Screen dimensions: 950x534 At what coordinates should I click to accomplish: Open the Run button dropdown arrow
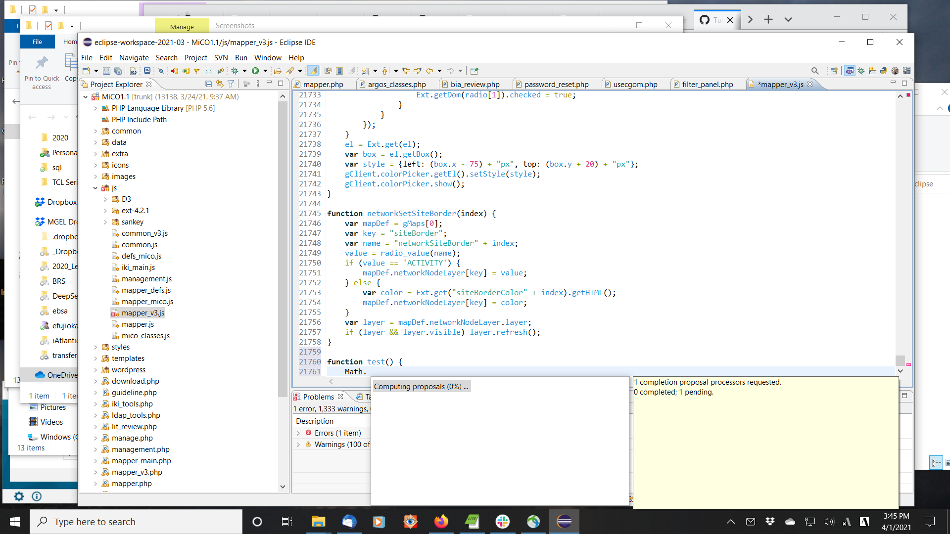(x=265, y=71)
